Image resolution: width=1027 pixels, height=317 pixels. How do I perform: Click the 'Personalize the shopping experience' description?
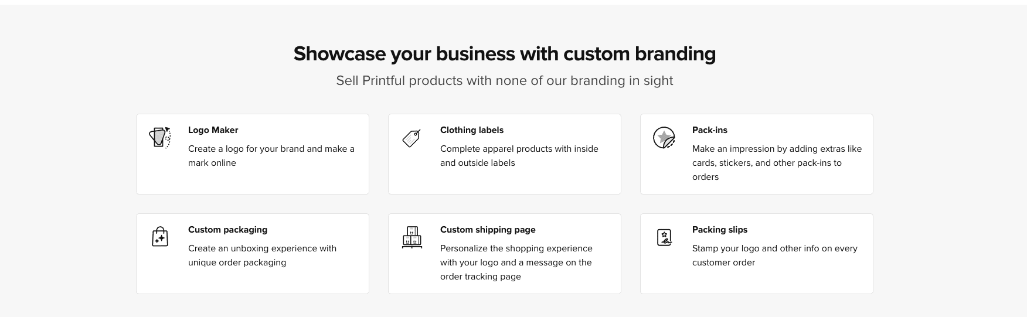pos(516,263)
